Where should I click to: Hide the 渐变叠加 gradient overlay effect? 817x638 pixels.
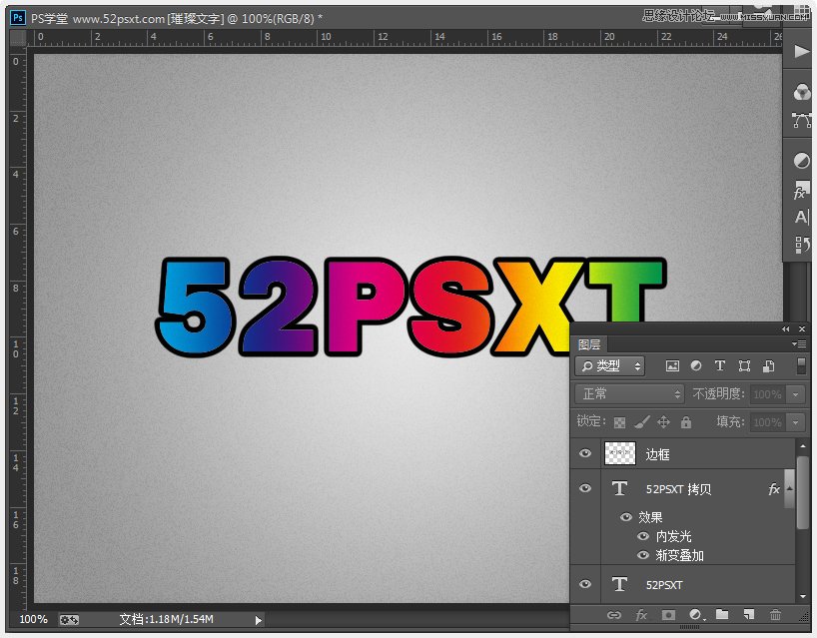coord(643,556)
